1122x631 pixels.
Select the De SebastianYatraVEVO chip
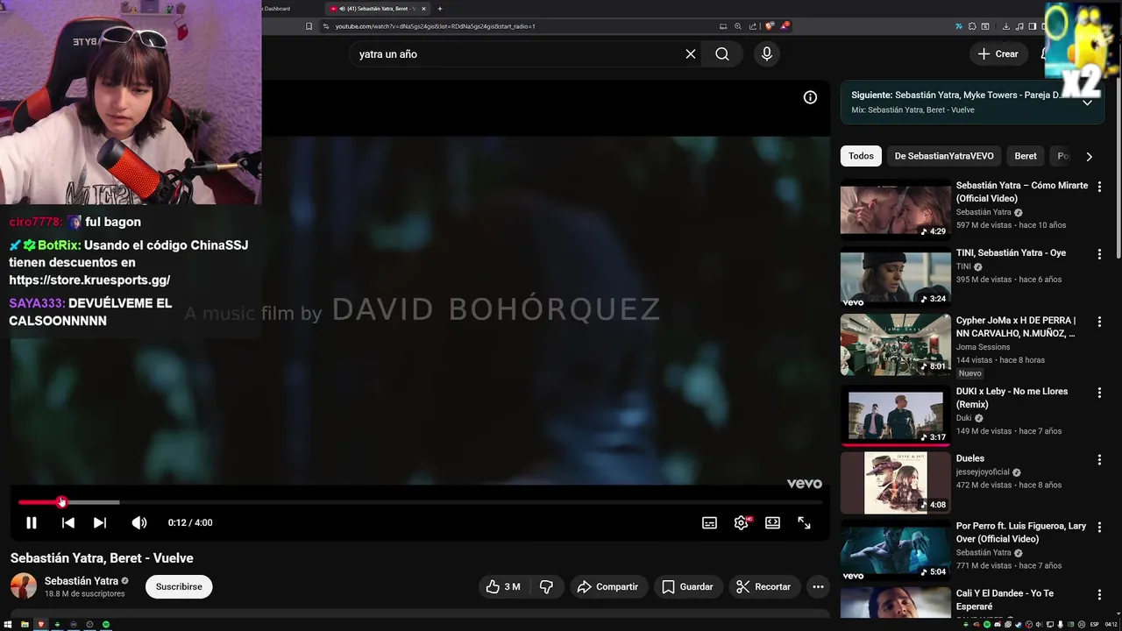[944, 156]
